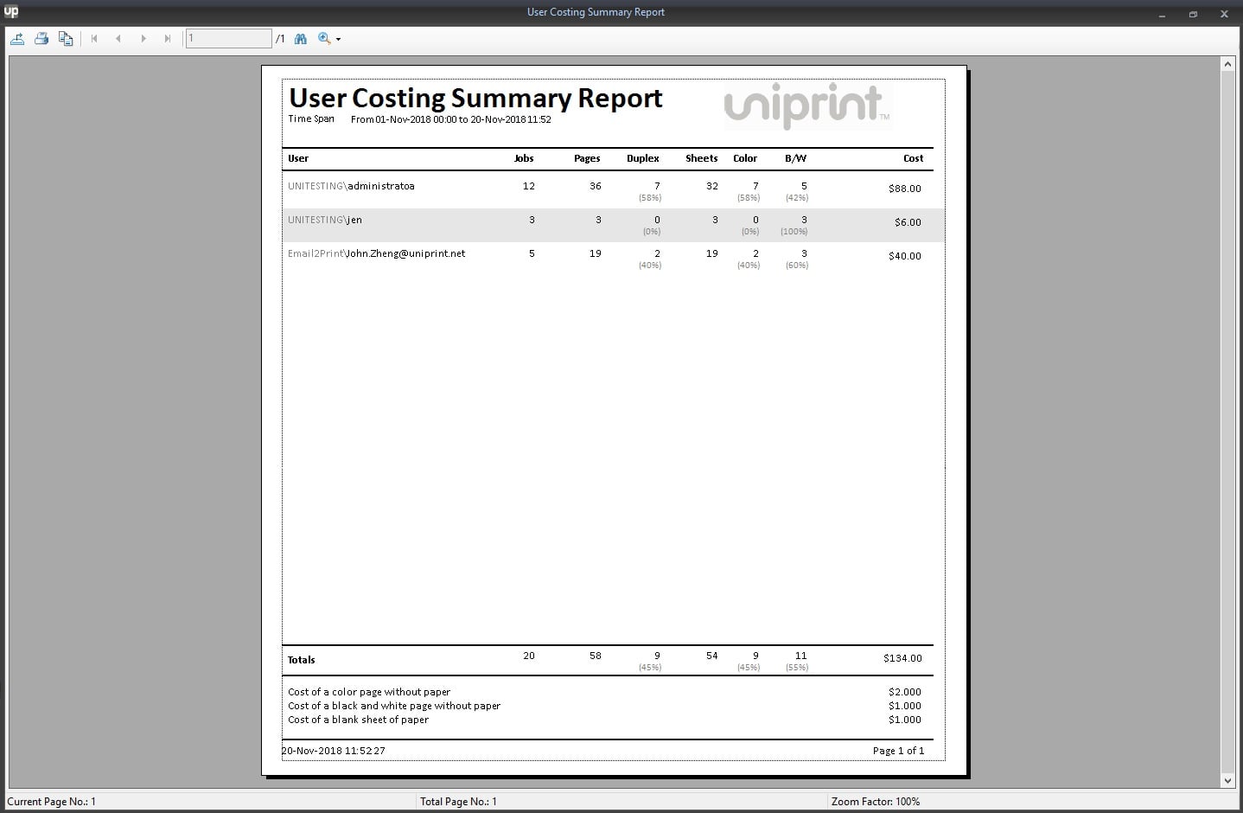
Task: Click the 'Sheets' column header
Action: click(702, 158)
